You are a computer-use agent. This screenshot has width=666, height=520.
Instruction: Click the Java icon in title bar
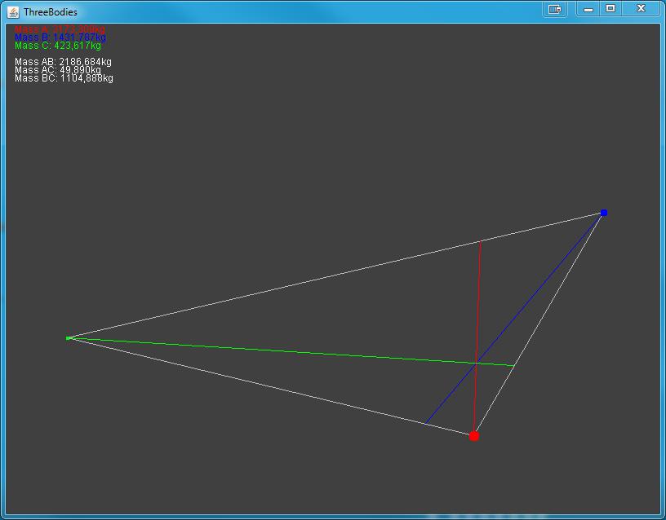click(x=13, y=11)
